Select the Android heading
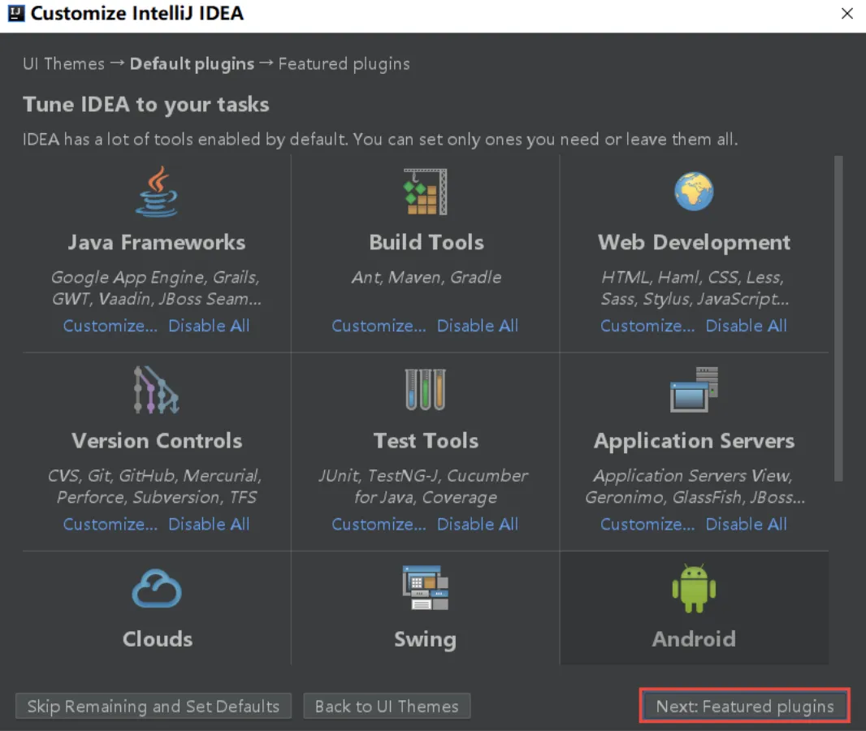Screen dimensions: 866x731 694,638
